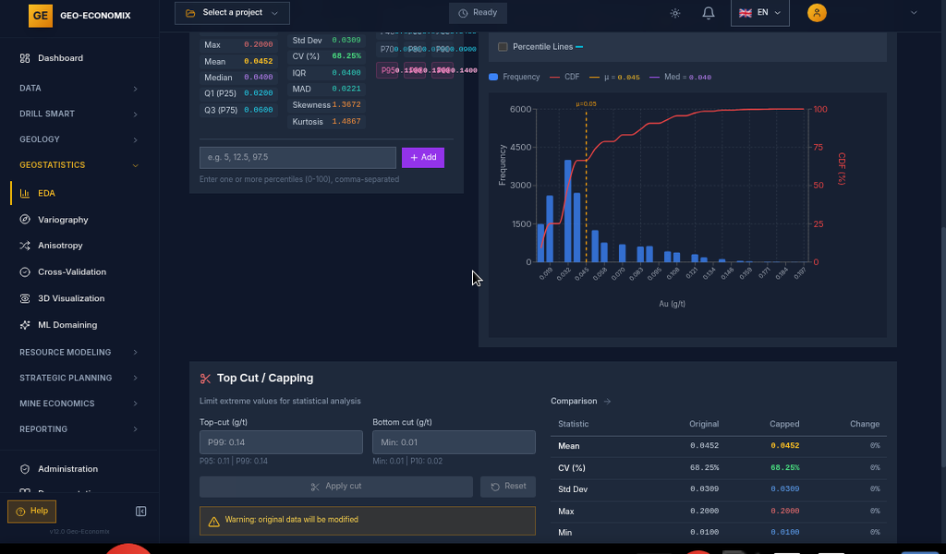Open the chevron at top right corner
Screen dimensions: 946x554
[914, 13]
